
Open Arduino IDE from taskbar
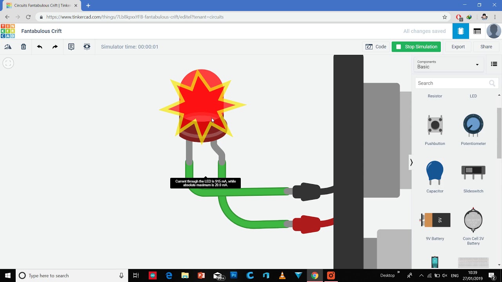[153, 275]
